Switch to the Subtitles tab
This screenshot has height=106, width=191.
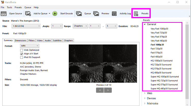click(x=57, y=40)
